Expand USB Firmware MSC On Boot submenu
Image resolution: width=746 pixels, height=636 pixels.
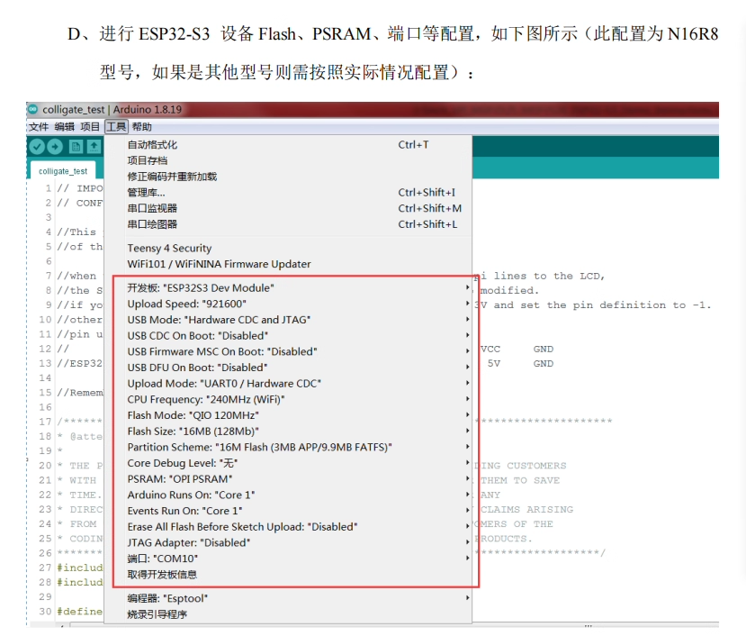pos(288,351)
